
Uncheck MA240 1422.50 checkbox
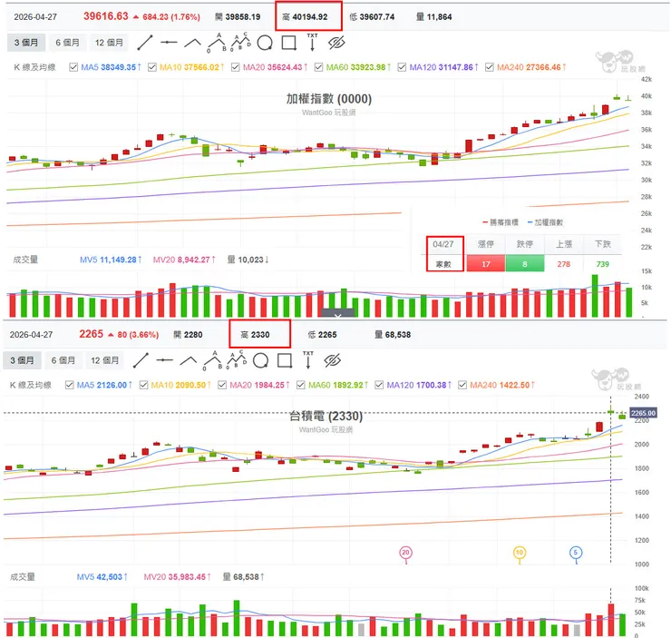click(x=462, y=385)
